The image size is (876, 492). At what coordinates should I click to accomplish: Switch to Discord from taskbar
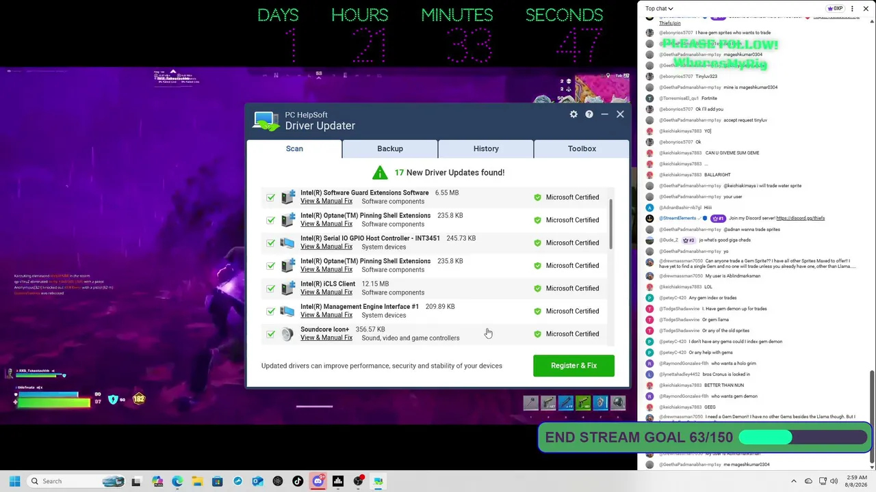(x=318, y=481)
